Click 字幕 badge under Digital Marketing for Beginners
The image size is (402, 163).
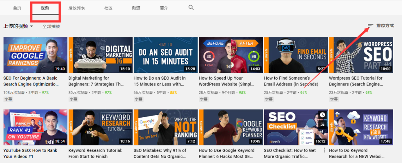[73, 99]
